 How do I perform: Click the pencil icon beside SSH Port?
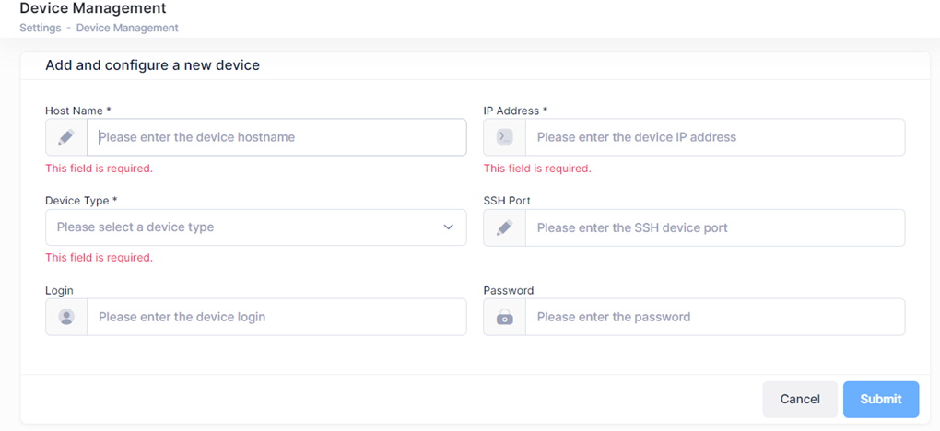504,227
